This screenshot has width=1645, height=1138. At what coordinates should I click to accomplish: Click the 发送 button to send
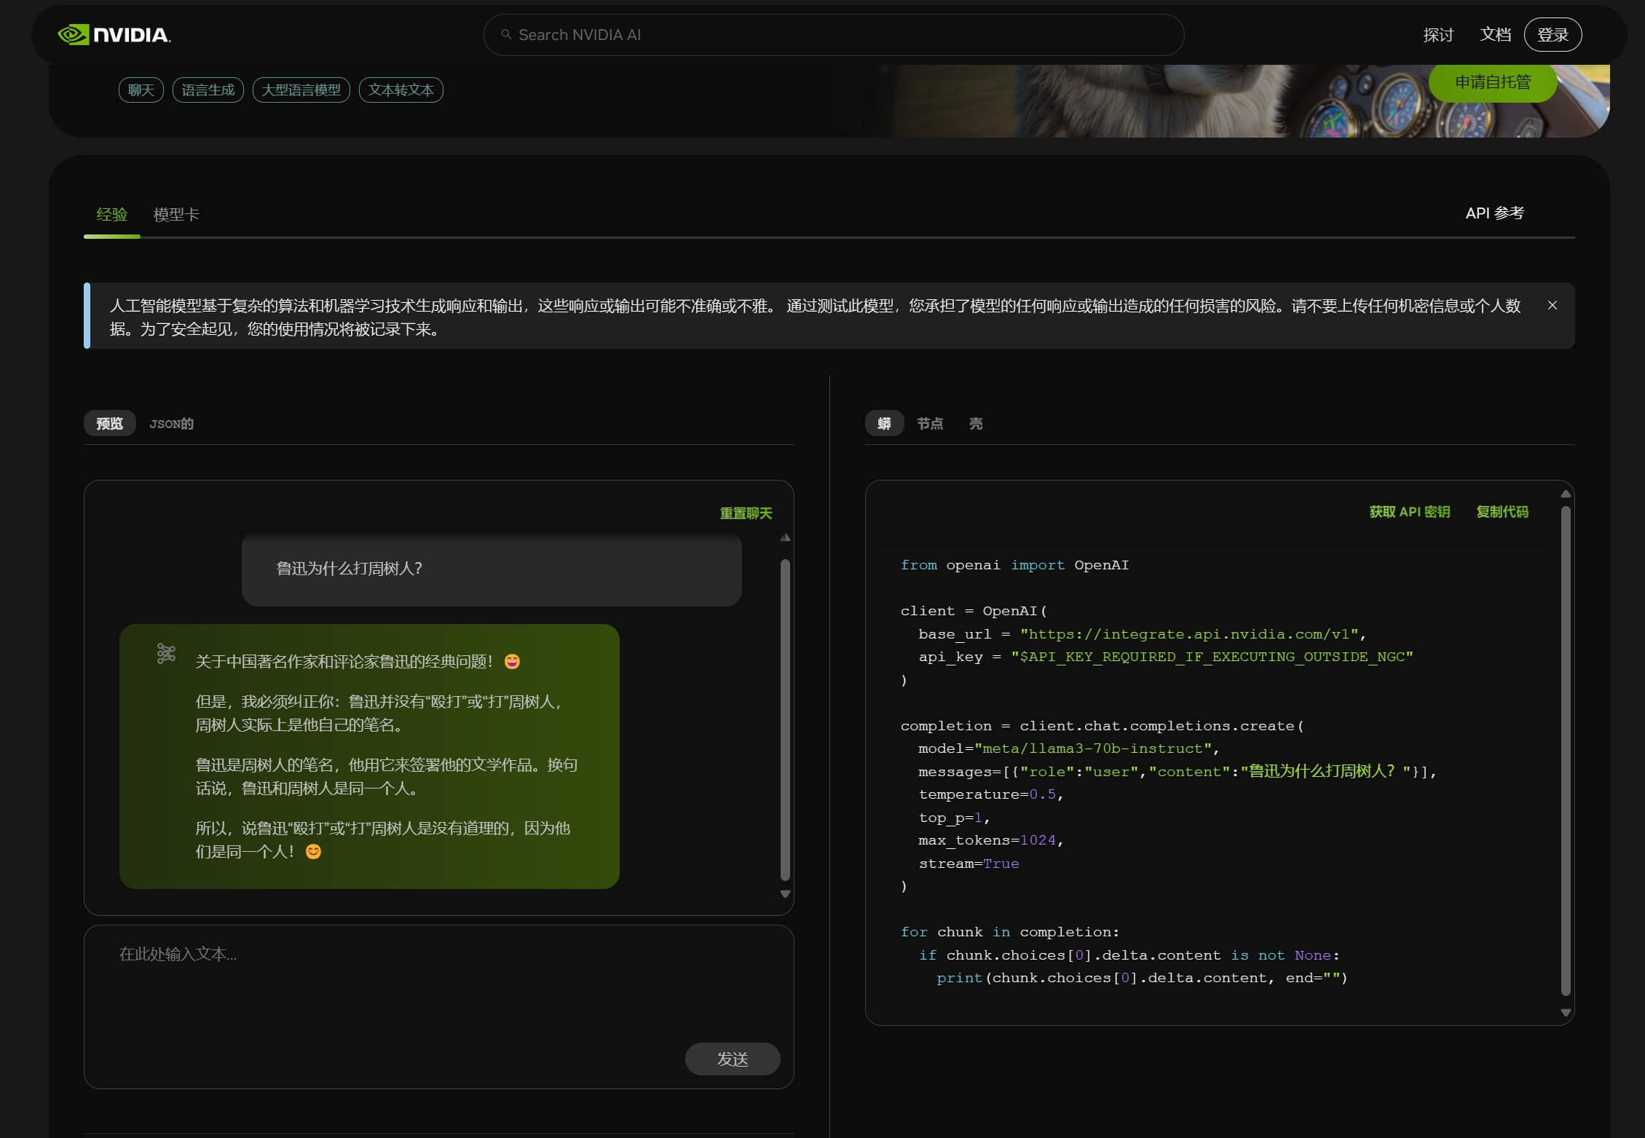coord(733,1059)
